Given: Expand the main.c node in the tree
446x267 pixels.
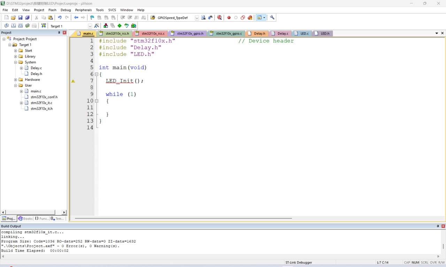Looking at the screenshot, I should click(x=21, y=91).
